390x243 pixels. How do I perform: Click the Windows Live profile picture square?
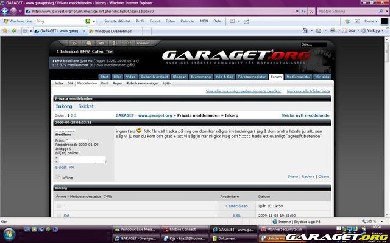[385, 21]
